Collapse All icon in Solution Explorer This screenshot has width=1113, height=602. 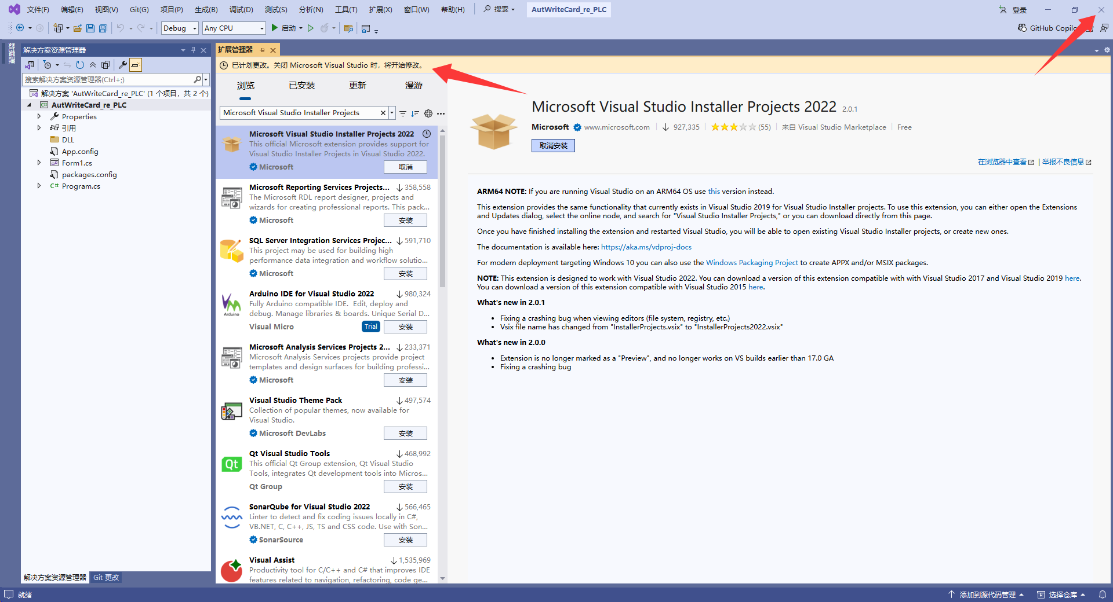point(93,65)
